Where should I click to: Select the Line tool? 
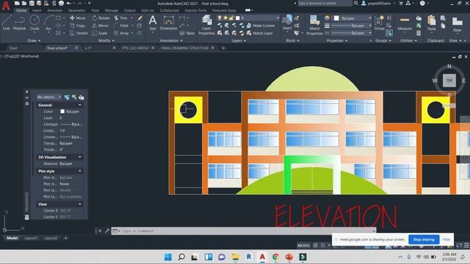[x=7, y=23]
